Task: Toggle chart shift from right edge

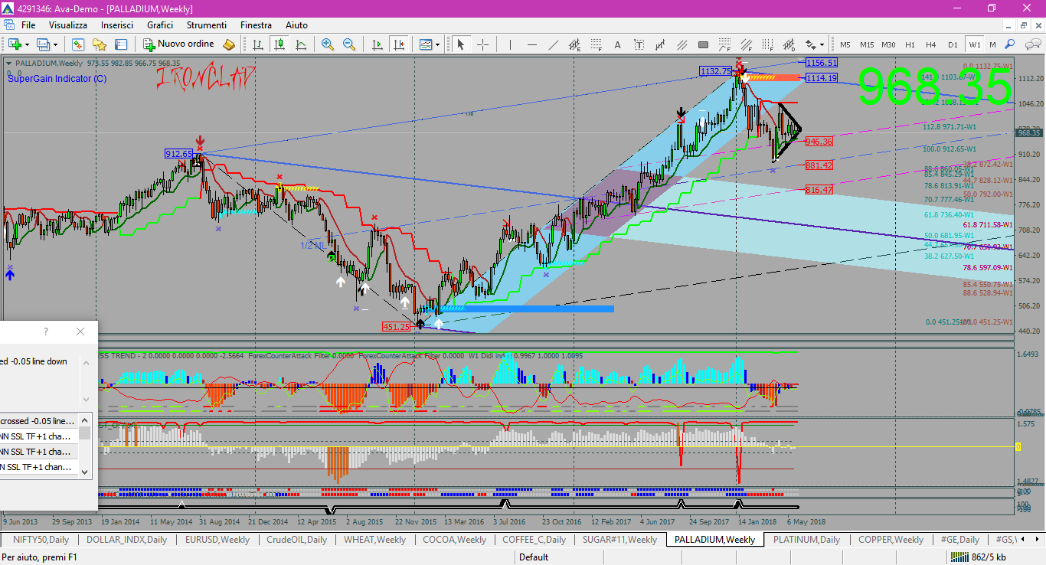Action: point(398,44)
